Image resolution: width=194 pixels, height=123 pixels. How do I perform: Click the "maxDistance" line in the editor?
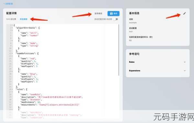tap(31, 102)
